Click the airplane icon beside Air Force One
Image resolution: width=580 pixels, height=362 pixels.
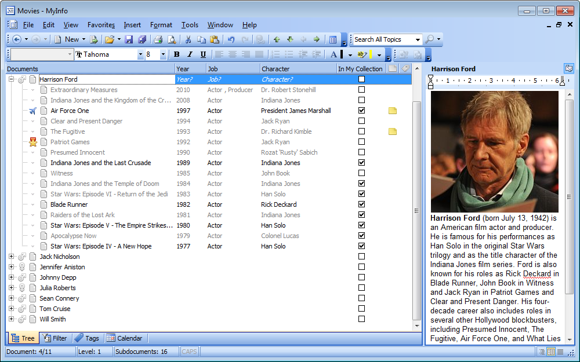(x=33, y=111)
